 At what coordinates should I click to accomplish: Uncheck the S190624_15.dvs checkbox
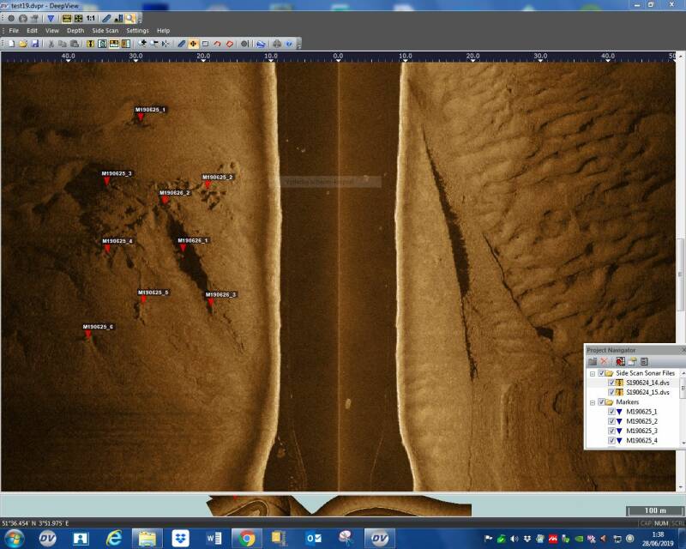611,392
